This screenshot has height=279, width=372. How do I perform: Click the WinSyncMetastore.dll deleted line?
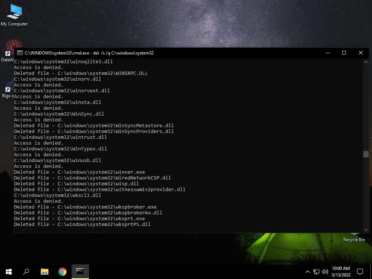coord(94,125)
